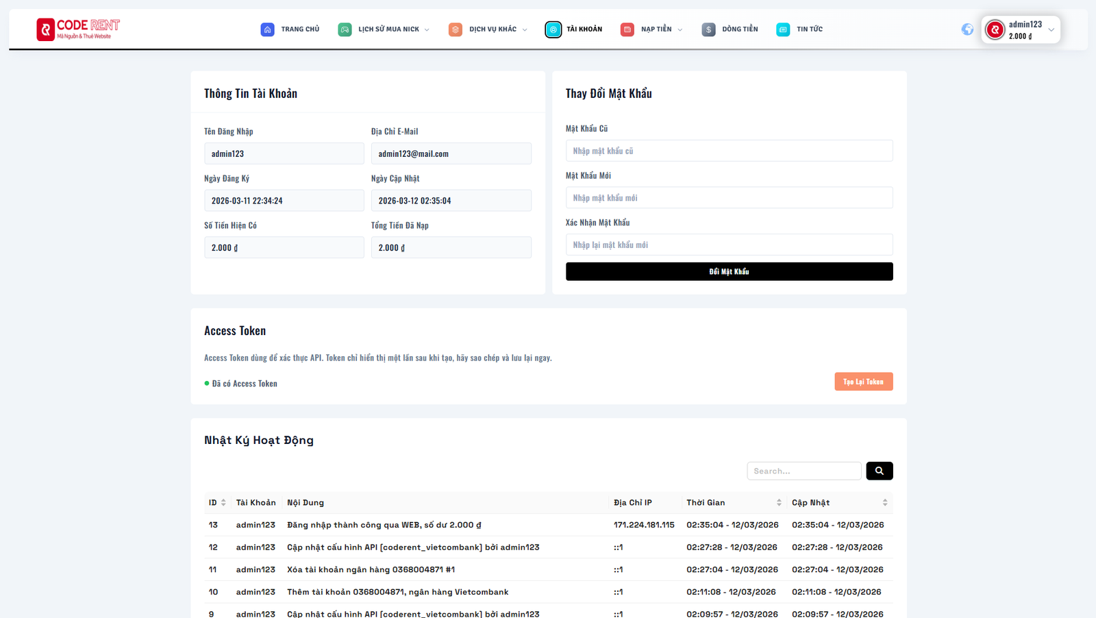This screenshot has width=1096, height=618.
Task: Click the magnifier icon to run the search
Action: pyautogui.click(x=880, y=471)
